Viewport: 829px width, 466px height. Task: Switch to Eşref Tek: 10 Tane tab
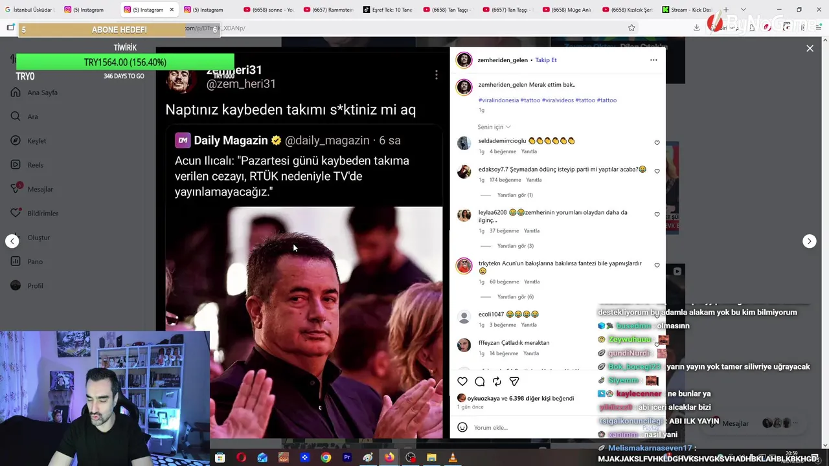388,10
